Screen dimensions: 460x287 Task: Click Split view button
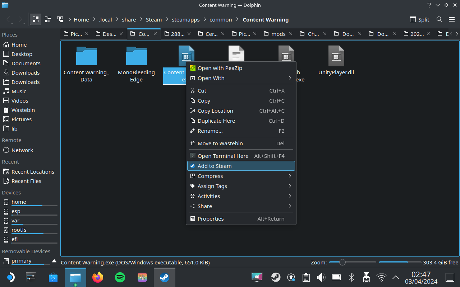pos(420,19)
